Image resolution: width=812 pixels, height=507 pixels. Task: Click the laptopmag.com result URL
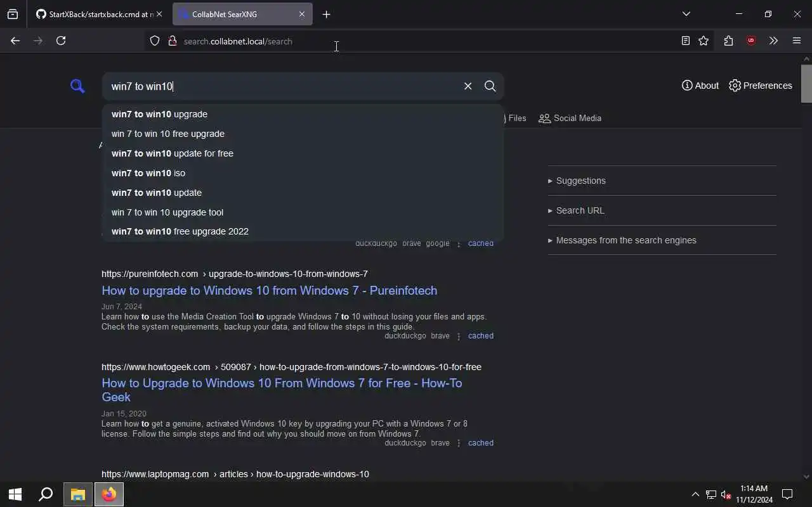coord(235,474)
